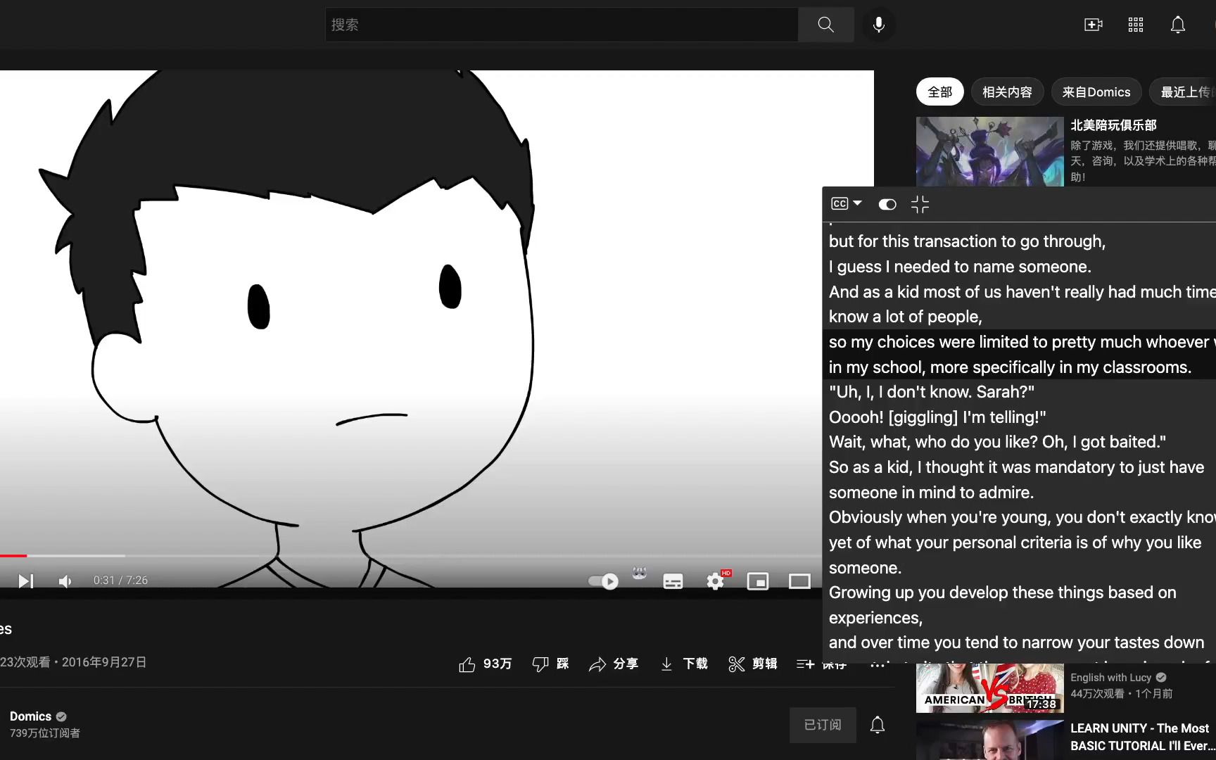Open the YouTube apps grid icon
Image resolution: width=1216 pixels, height=760 pixels.
[x=1135, y=25]
